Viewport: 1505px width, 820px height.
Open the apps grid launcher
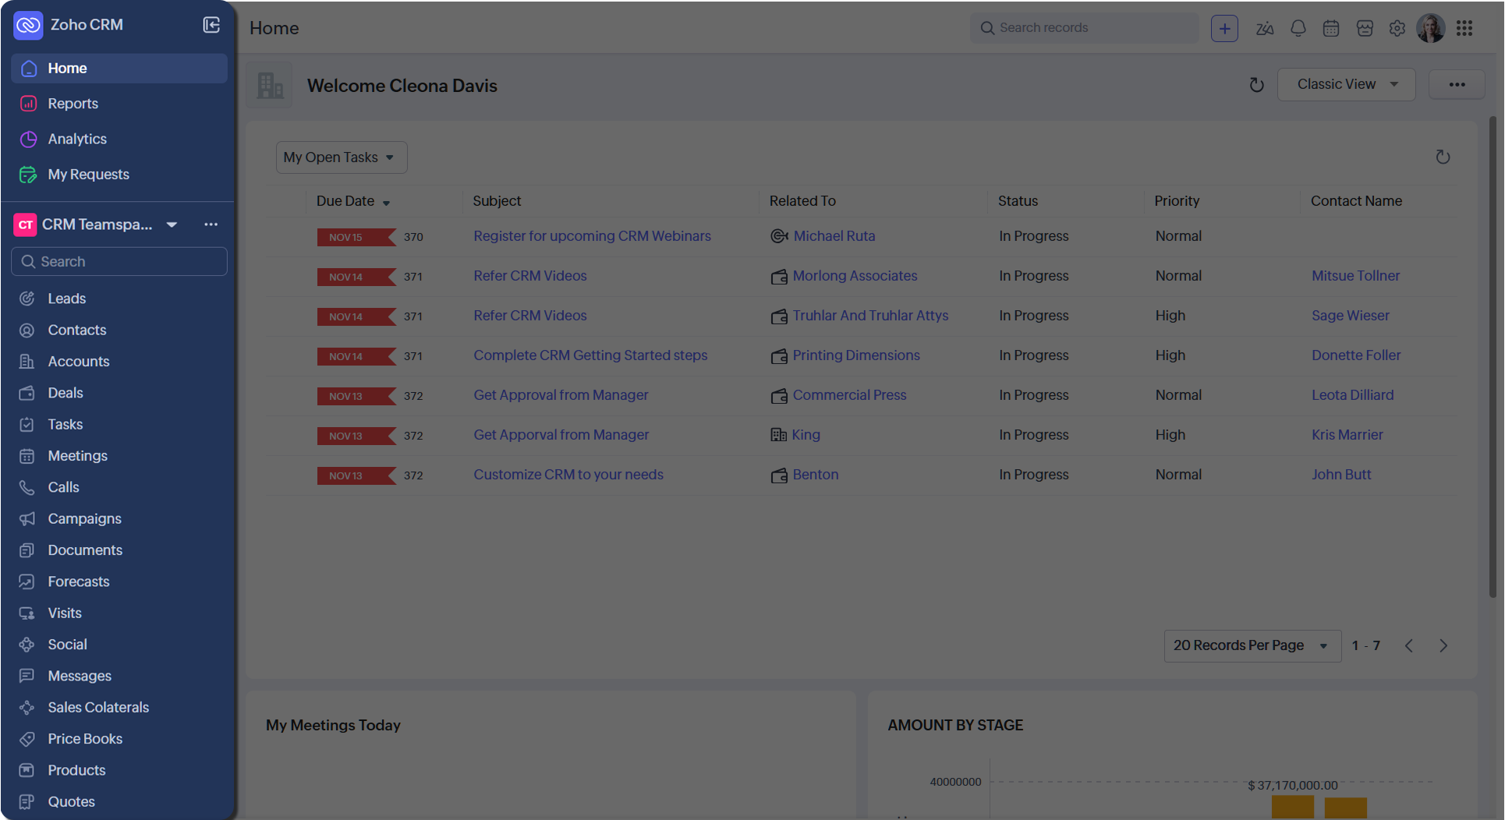[x=1464, y=28]
